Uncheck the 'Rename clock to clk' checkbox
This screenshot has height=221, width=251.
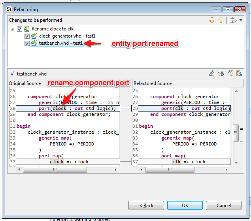(x=19, y=29)
